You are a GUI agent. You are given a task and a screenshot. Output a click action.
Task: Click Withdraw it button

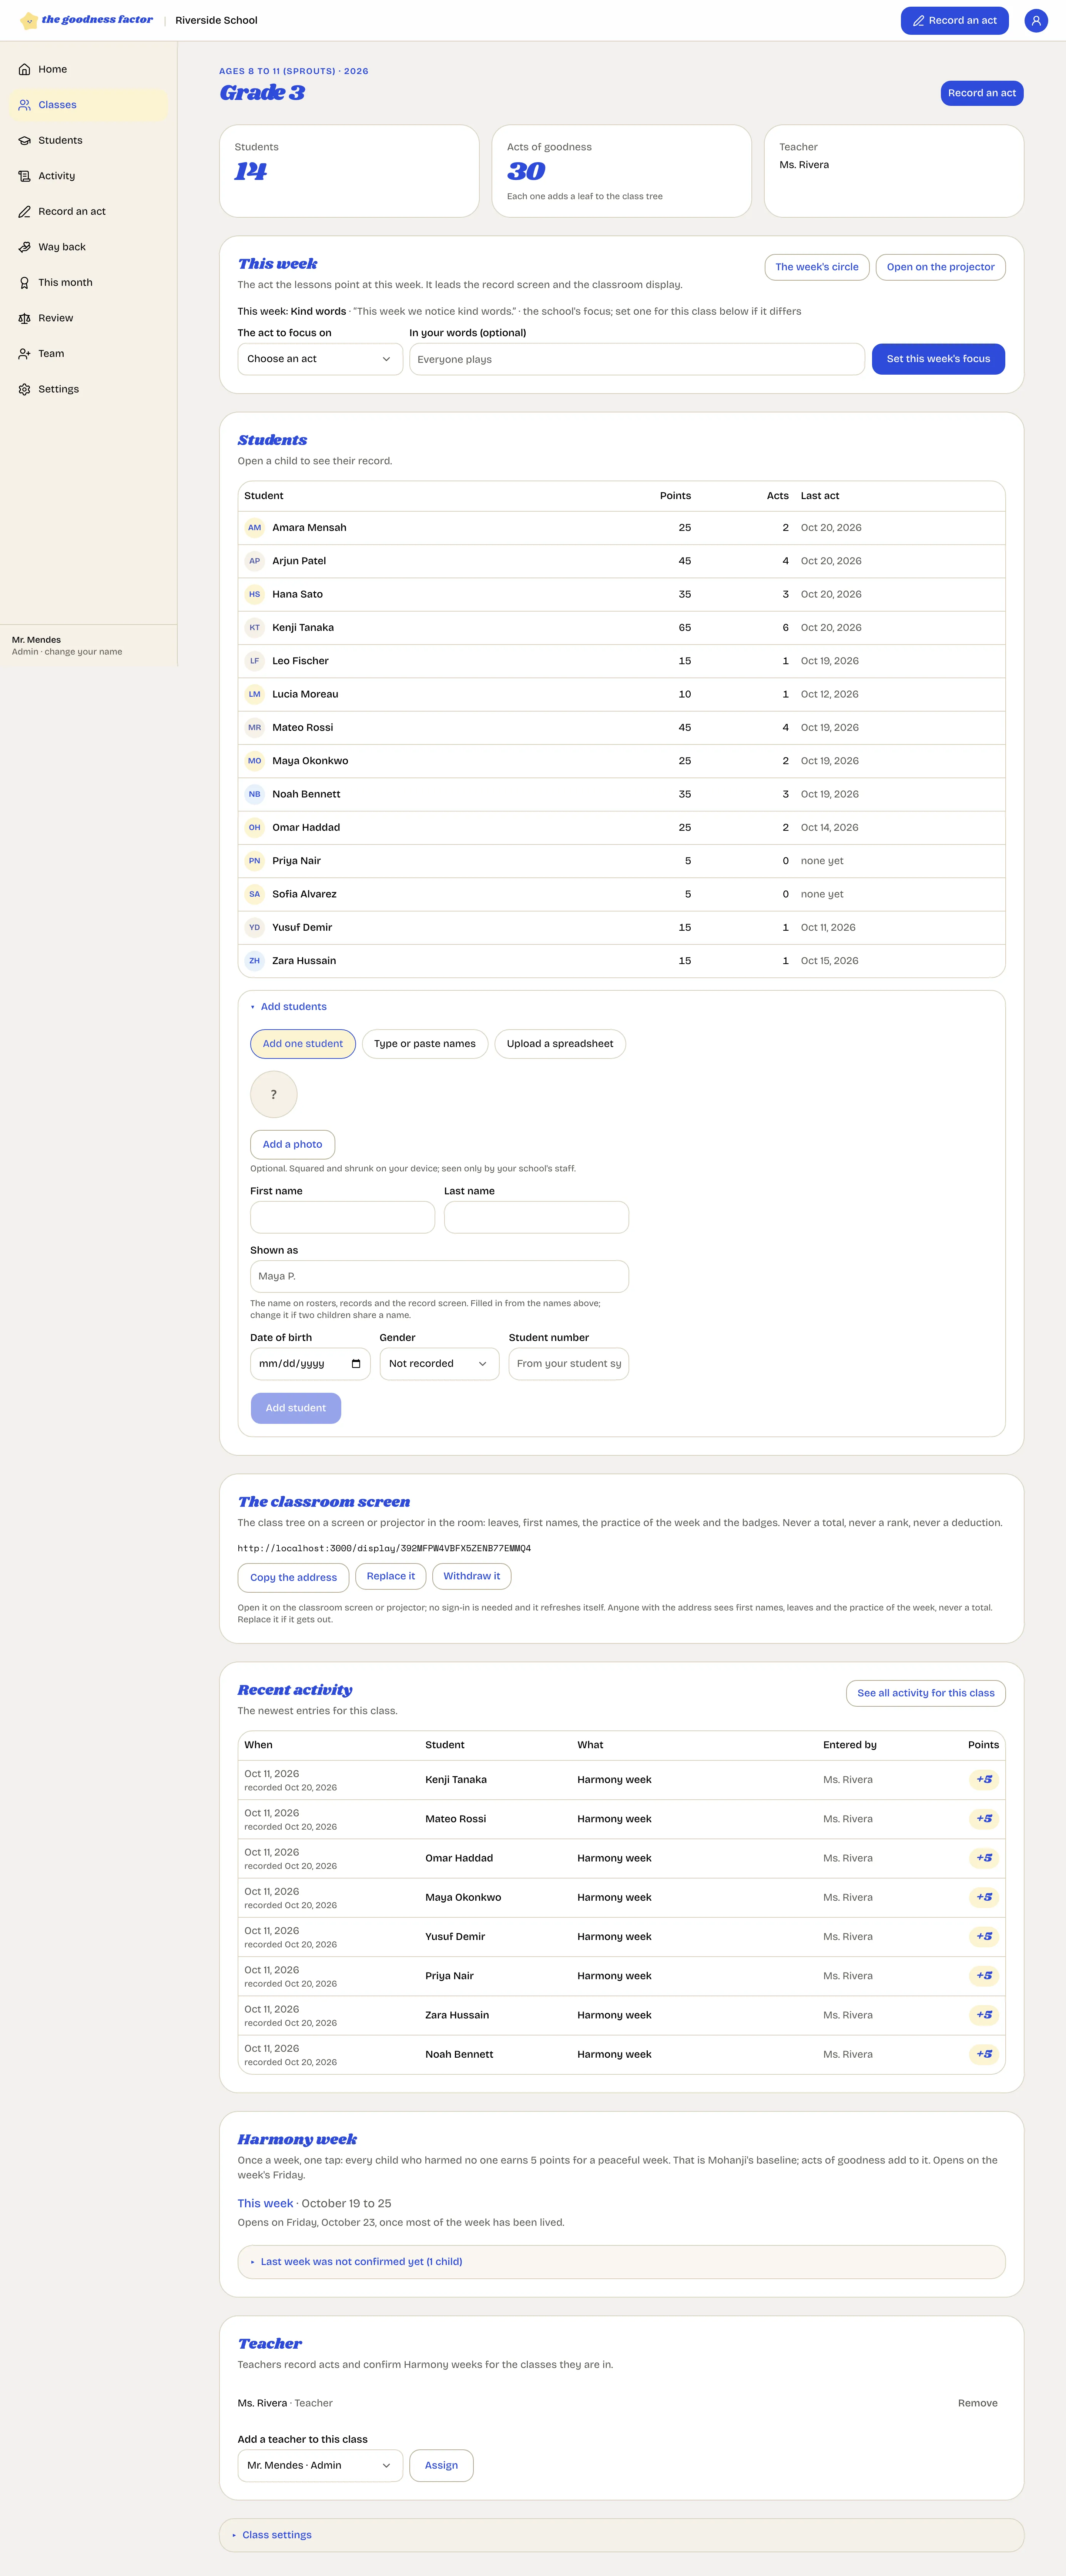coord(472,1576)
